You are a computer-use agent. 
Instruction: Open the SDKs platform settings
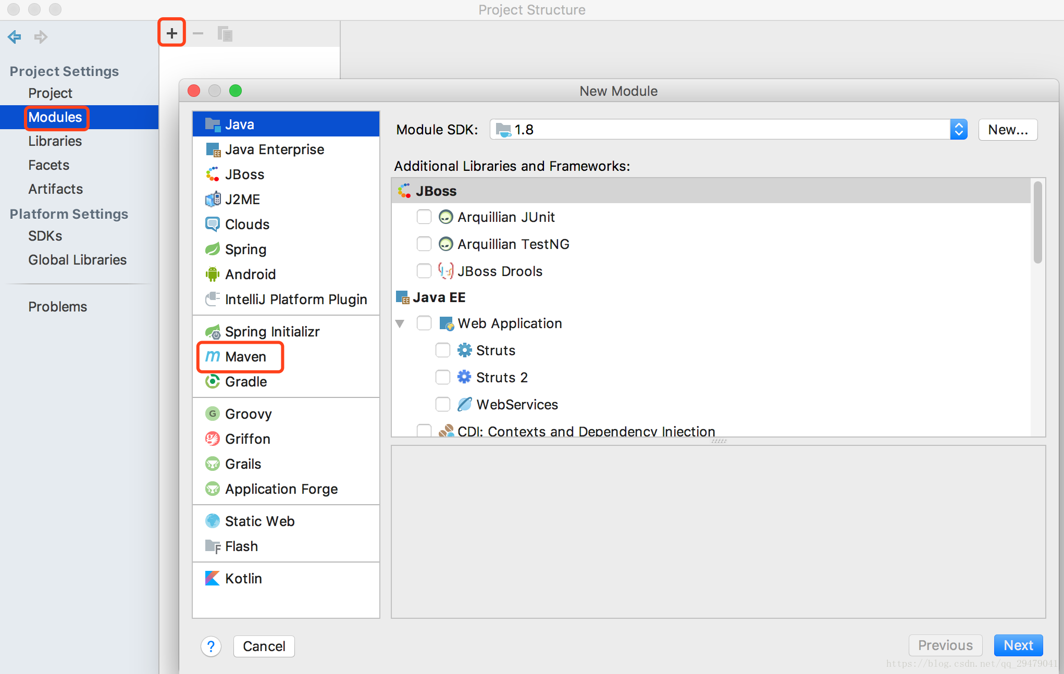pos(45,236)
